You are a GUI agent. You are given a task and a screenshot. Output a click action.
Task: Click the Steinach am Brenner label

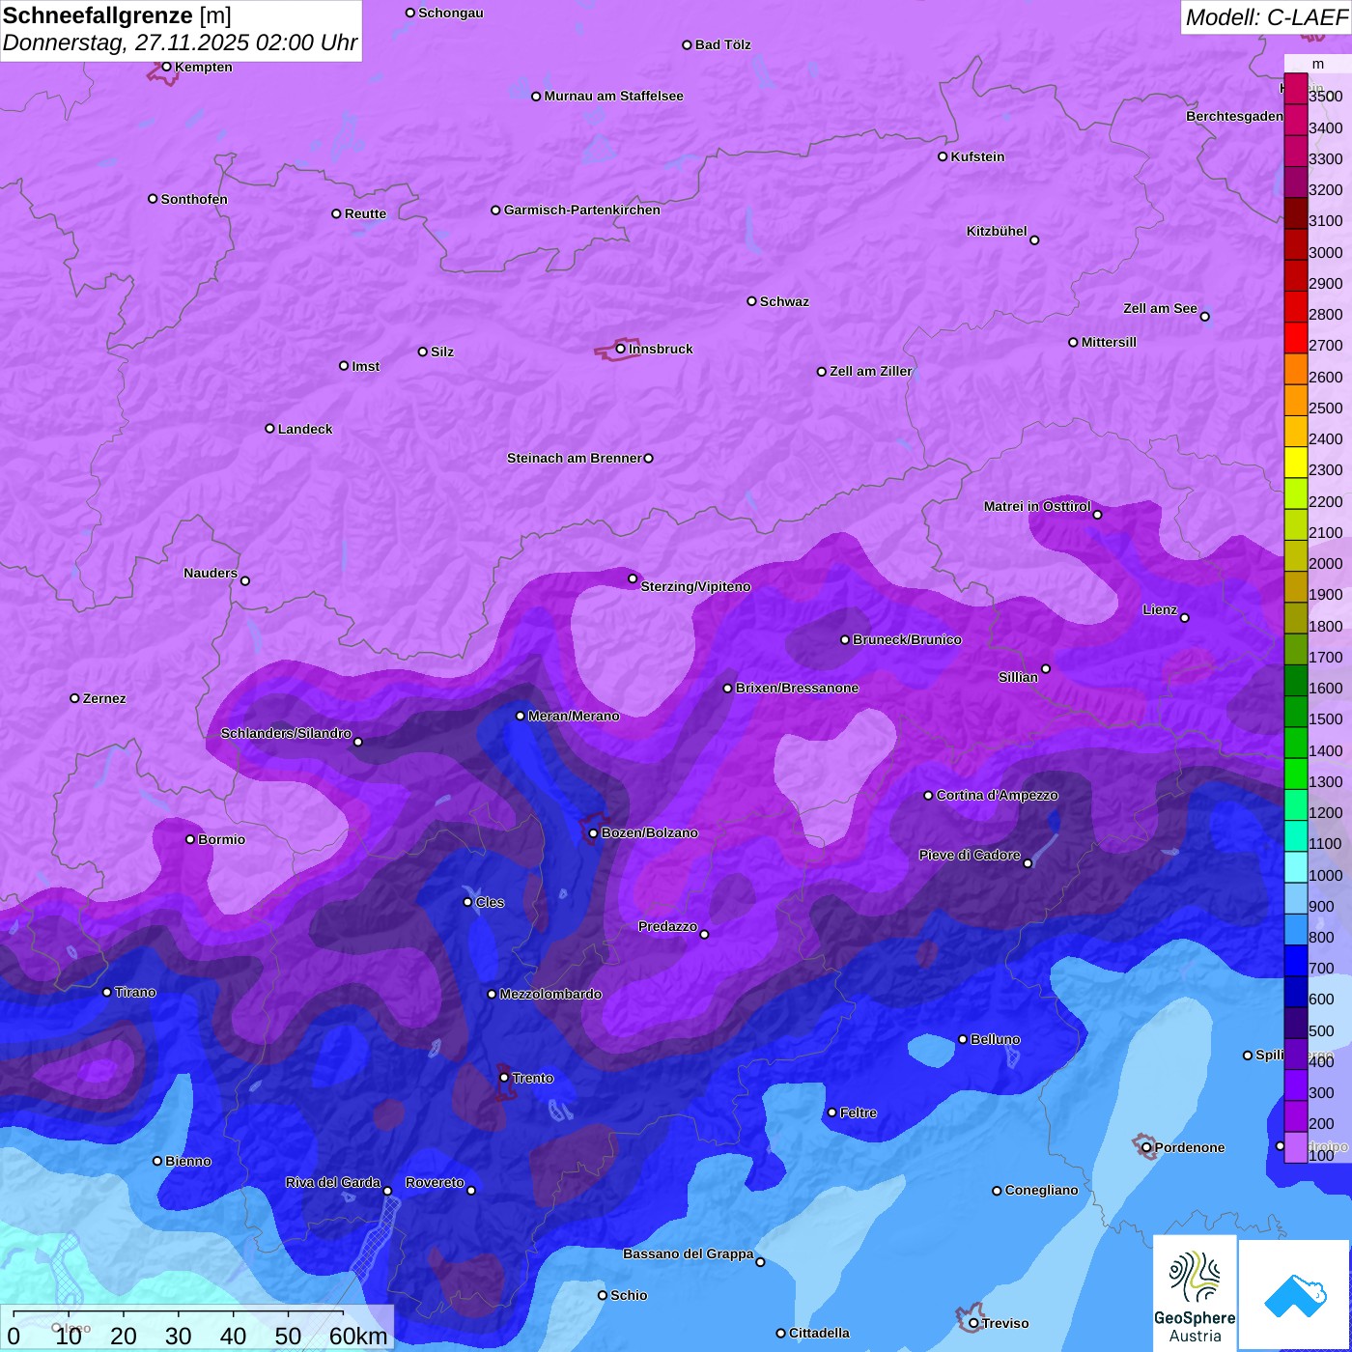pyautogui.click(x=575, y=458)
